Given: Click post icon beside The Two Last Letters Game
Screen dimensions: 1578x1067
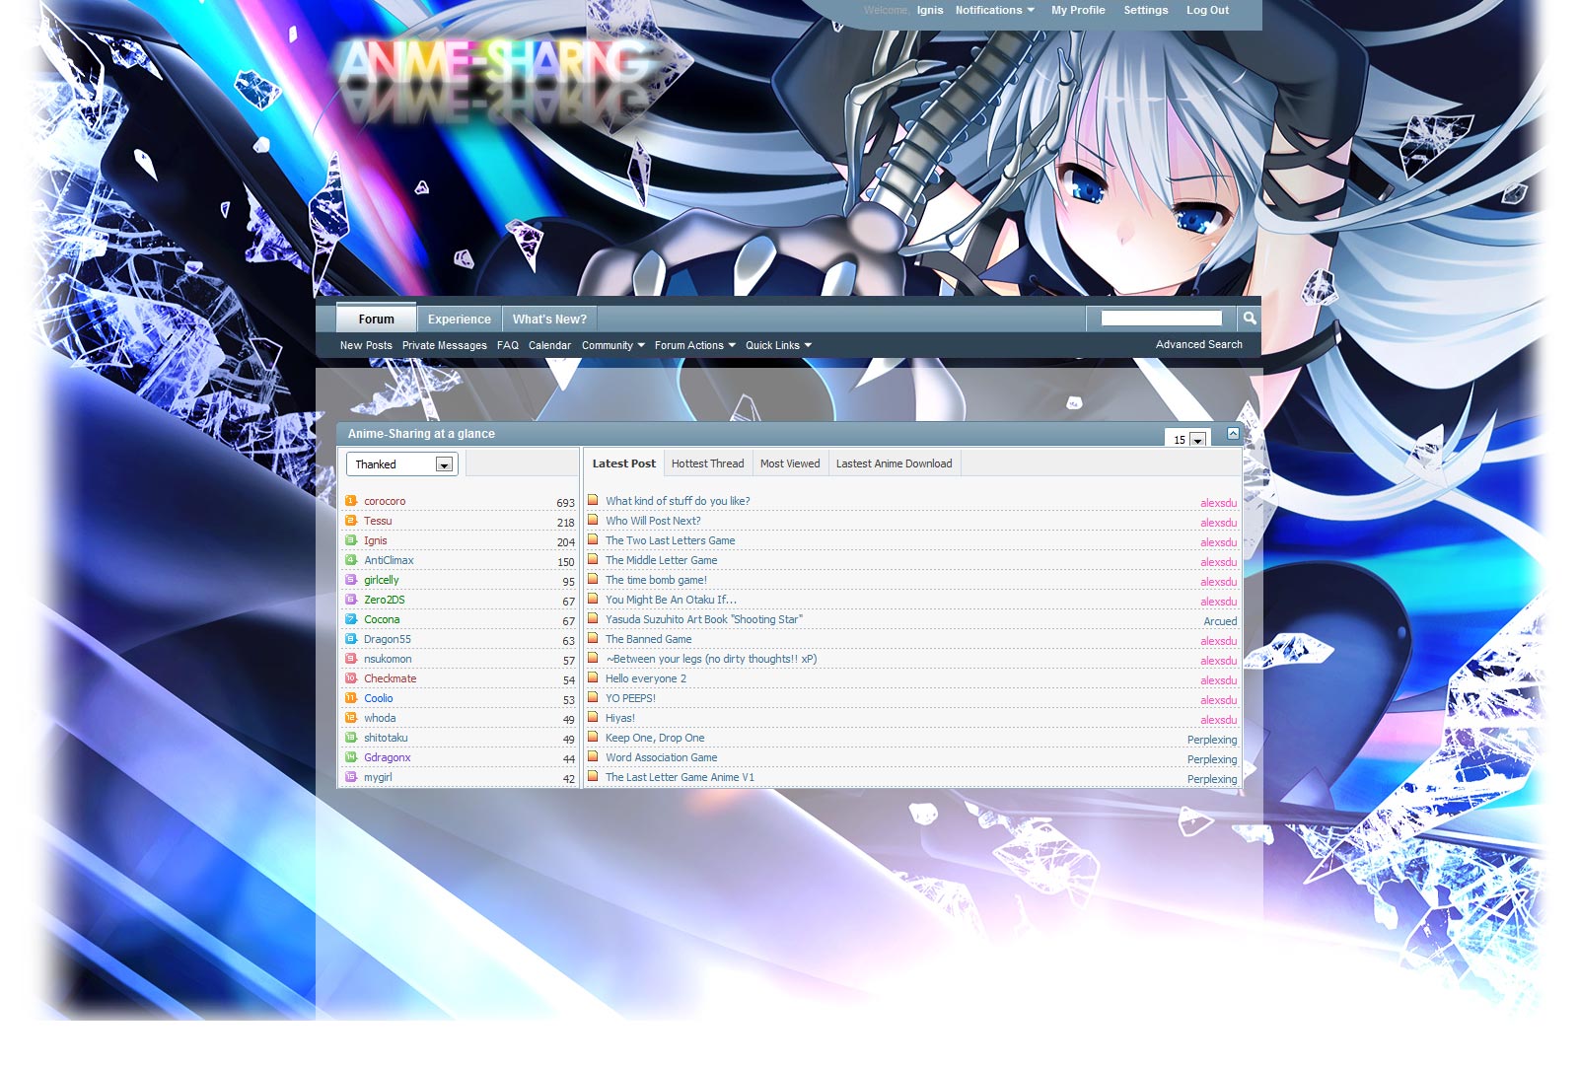Looking at the screenshot, I should pos(593,539).
